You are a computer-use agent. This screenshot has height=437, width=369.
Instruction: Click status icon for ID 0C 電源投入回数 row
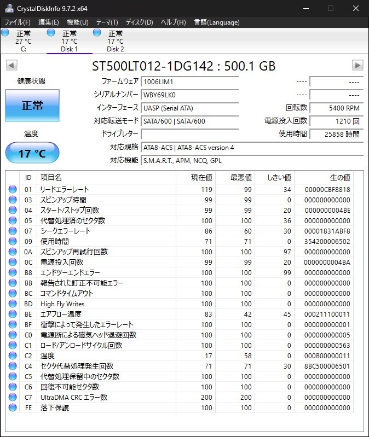[13, 262]
